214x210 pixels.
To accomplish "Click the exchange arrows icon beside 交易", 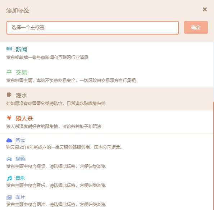I will (9, 72).
